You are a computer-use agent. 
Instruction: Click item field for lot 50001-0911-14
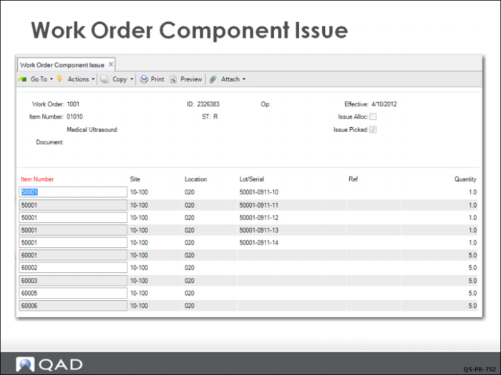click(73, 242)
